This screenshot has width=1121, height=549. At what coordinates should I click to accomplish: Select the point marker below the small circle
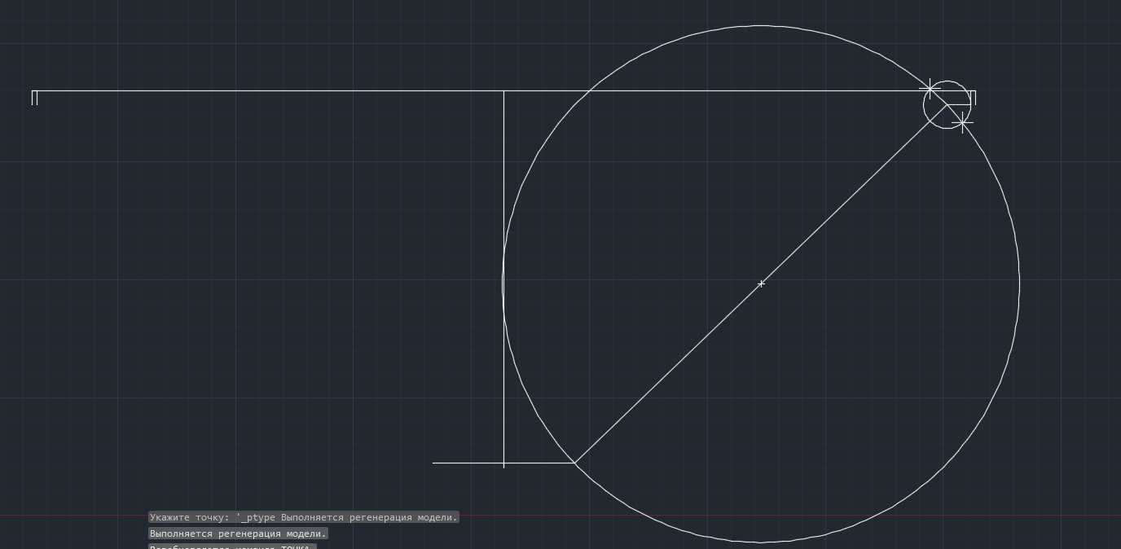pos(962,122)
